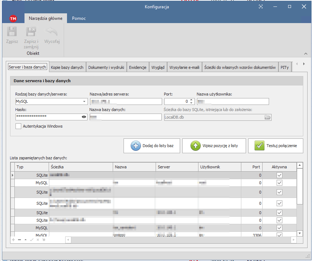Click the Dodaj do listy baz button
This screenshot has width=313, height=261.
[151, 146]
